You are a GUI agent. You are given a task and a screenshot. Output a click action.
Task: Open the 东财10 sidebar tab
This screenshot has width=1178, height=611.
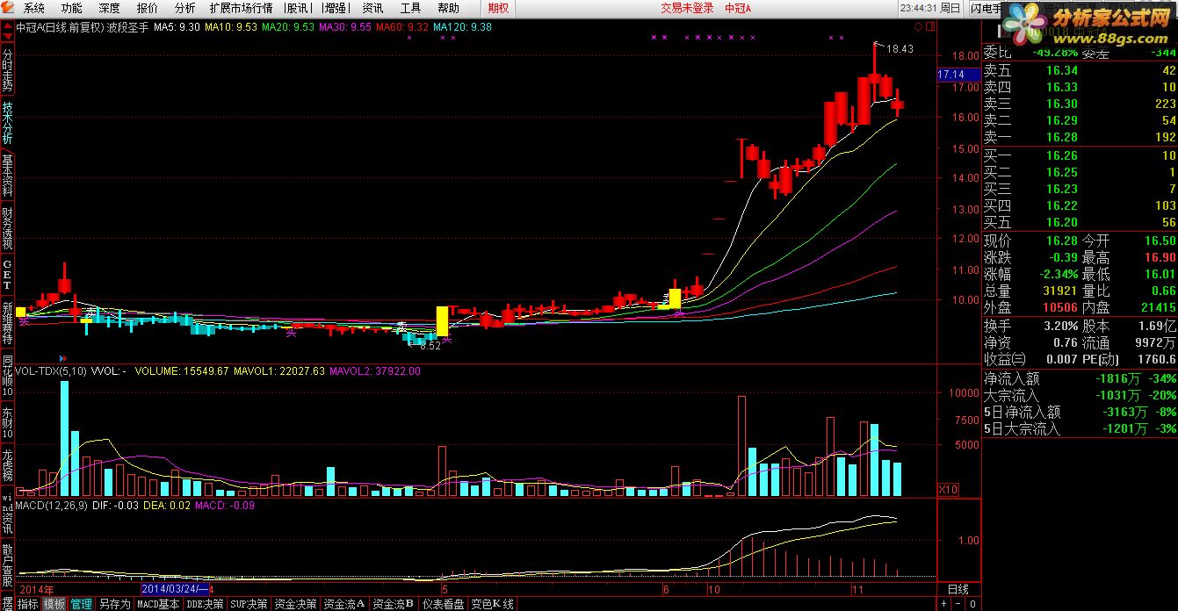click(7, 423)
